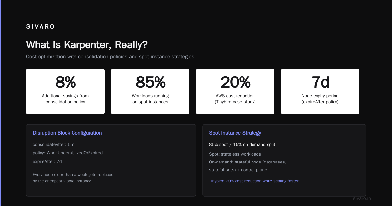Image resolution: width=392 pixels, height=206 pixels.
Task: Open the 7d node expiry card
Action: (x=320, y=92)
